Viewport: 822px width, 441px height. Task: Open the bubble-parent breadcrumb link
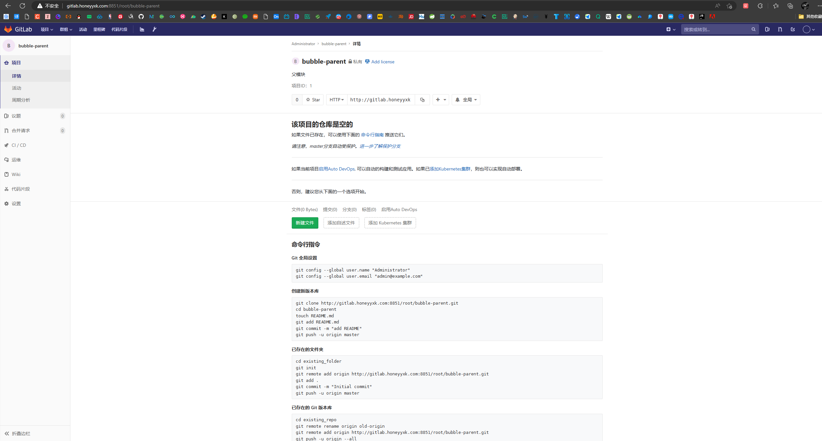click(334, 44)
